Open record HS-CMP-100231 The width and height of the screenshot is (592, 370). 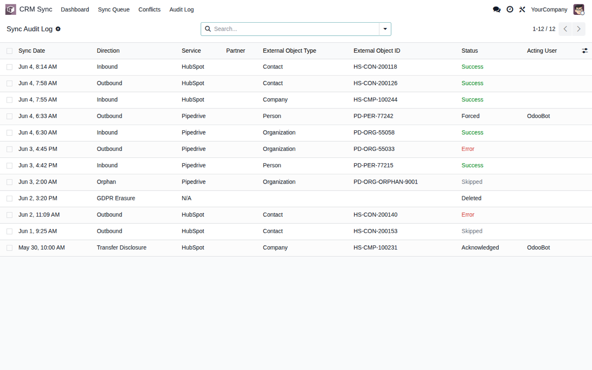(375, 248)
